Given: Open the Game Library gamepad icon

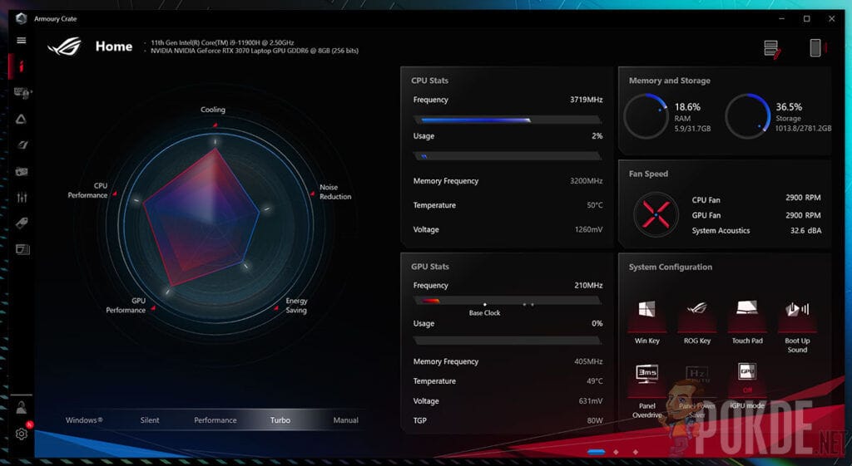Looking at the screenshot, I should (21, 171).
